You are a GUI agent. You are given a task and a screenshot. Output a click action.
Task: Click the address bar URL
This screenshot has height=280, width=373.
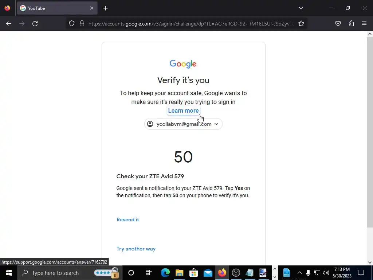tap(191, 24)
